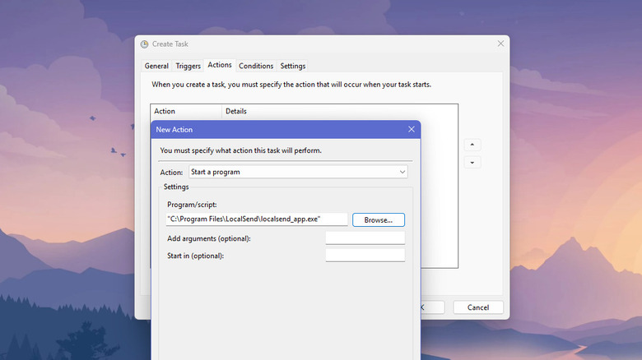Click the Details column header
Screen dimensions: 642x360
click(x=339, y=111)
